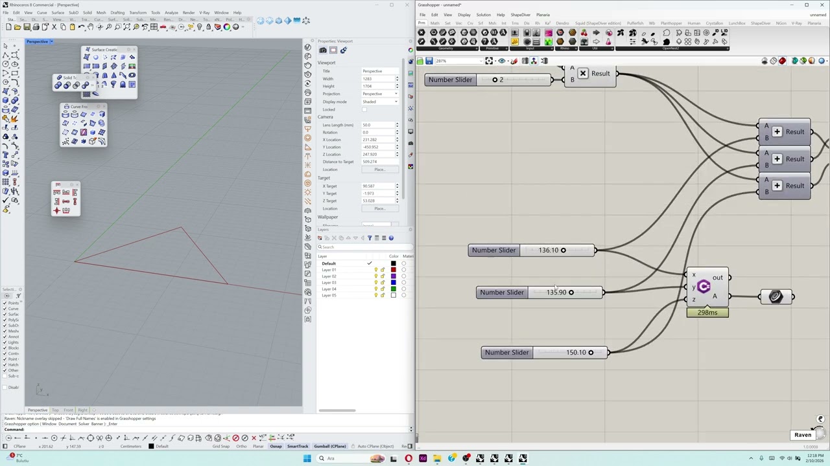
Task: Click the red color swatch of Layer 01
Action: (393, 270)
